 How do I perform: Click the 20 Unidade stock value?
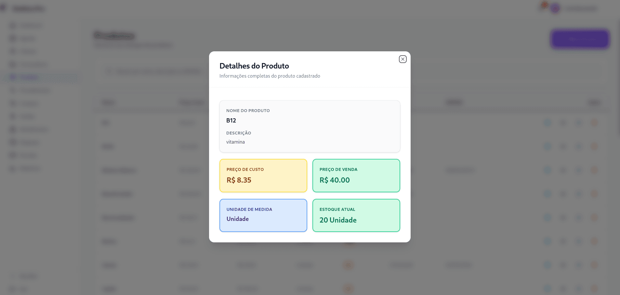(338, 220)
